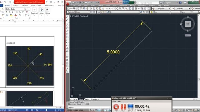Viewport: 200px width, 112px height.
Task: Open the Draw menu in AutoCAD
Action: point(114,6)
